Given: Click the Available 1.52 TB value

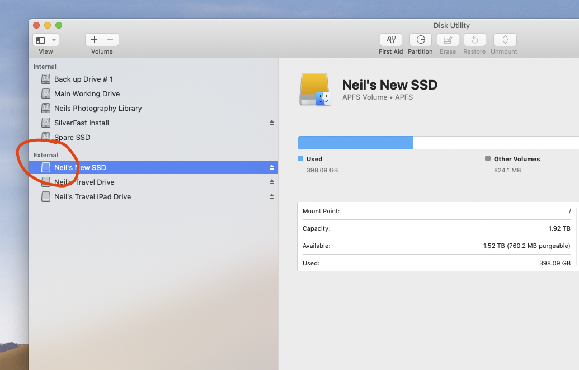Looking at the screenshot, I should (x=526, y=246).
